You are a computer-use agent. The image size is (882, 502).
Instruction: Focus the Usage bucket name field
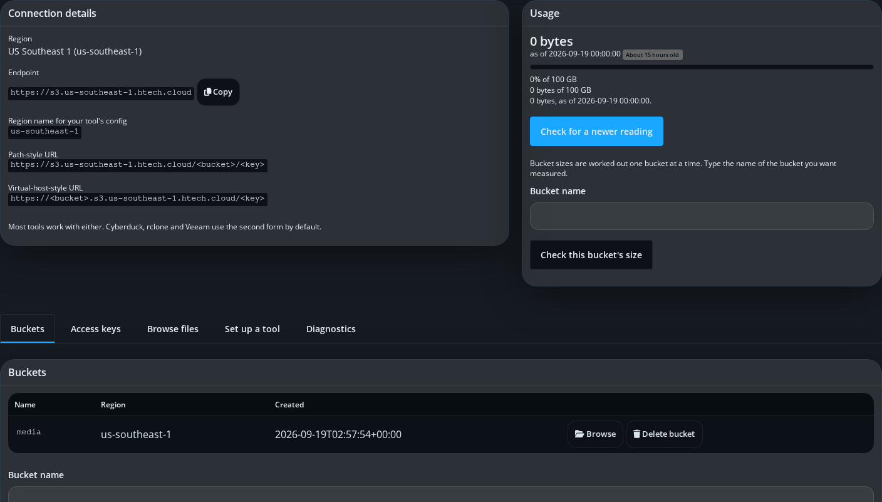coord(702,216)
